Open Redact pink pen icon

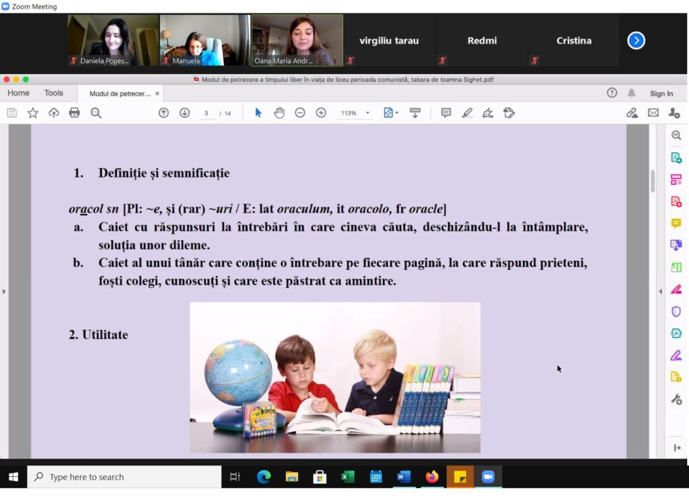(x=676, y=289)
